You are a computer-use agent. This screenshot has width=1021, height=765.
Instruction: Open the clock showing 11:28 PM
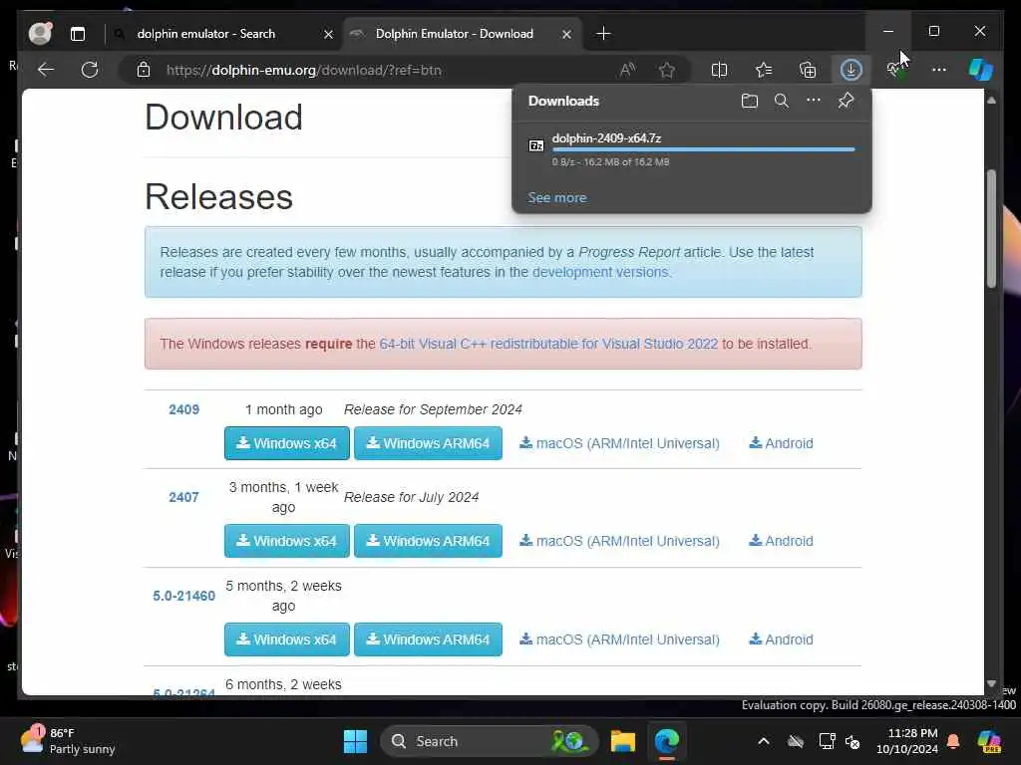tap(907, 741)
